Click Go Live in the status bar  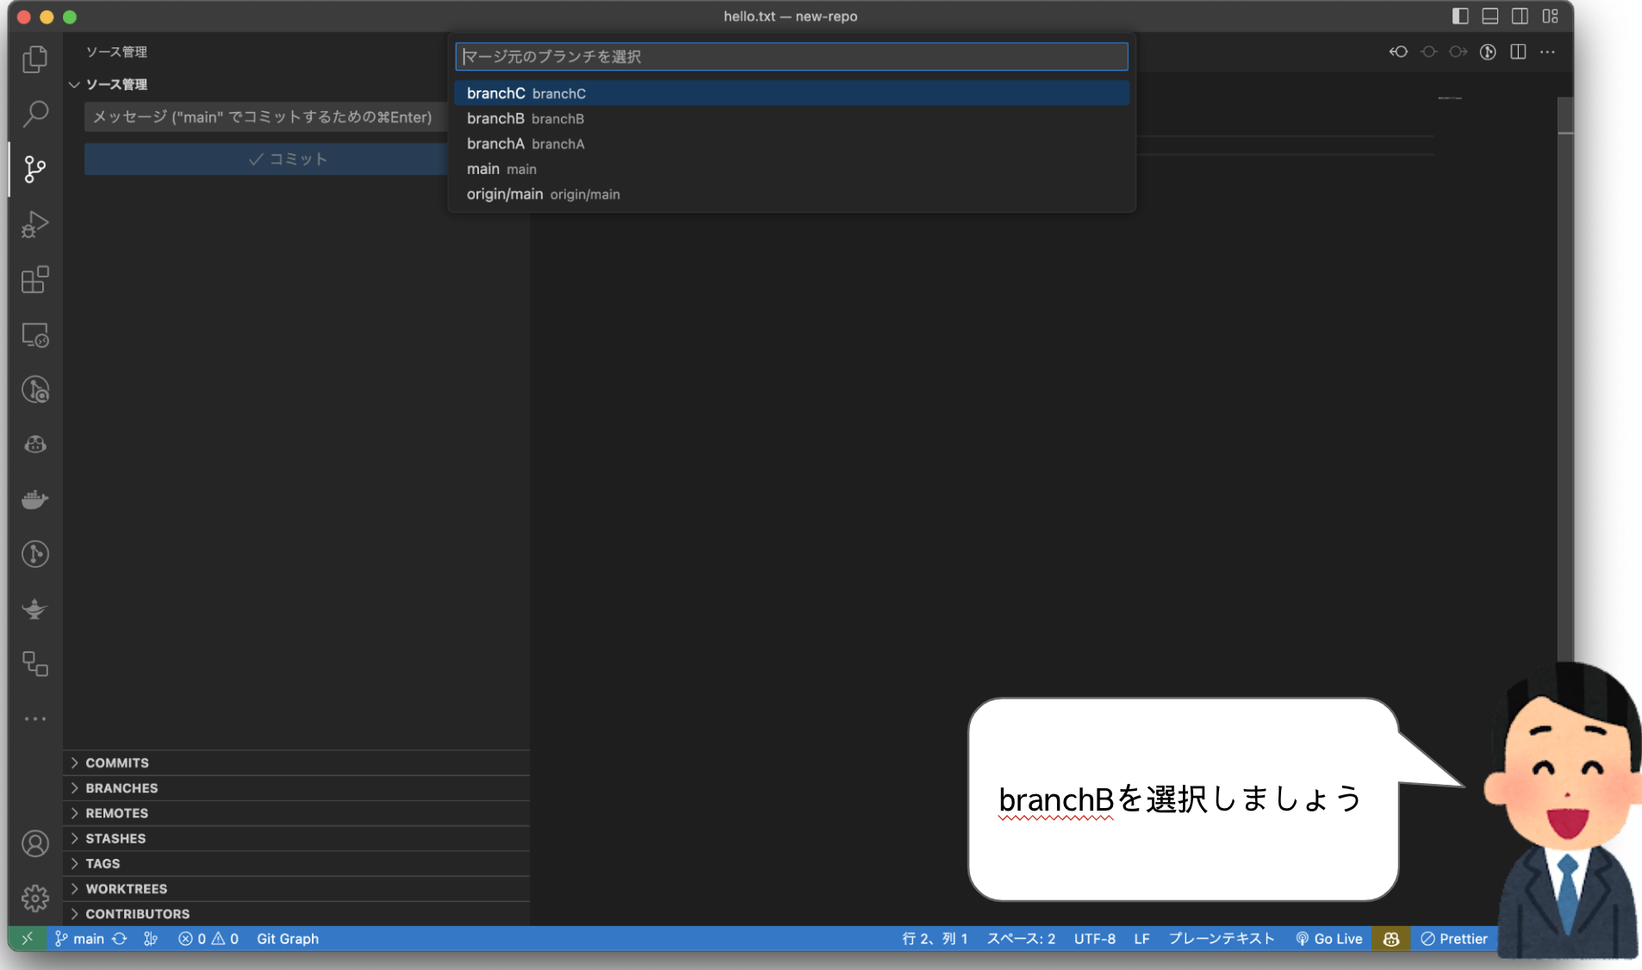(x=1329, y=939)
